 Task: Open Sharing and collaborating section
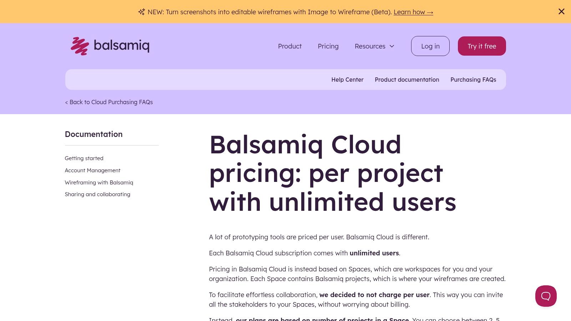tap(97, 194)
